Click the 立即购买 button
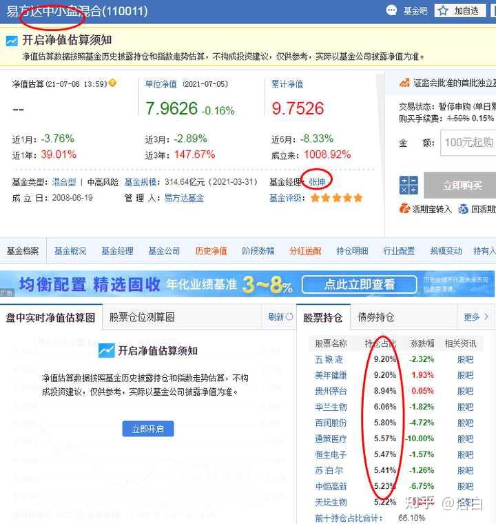Image resolution: width=496 pixels, height=524 pixels. [460, 185]
